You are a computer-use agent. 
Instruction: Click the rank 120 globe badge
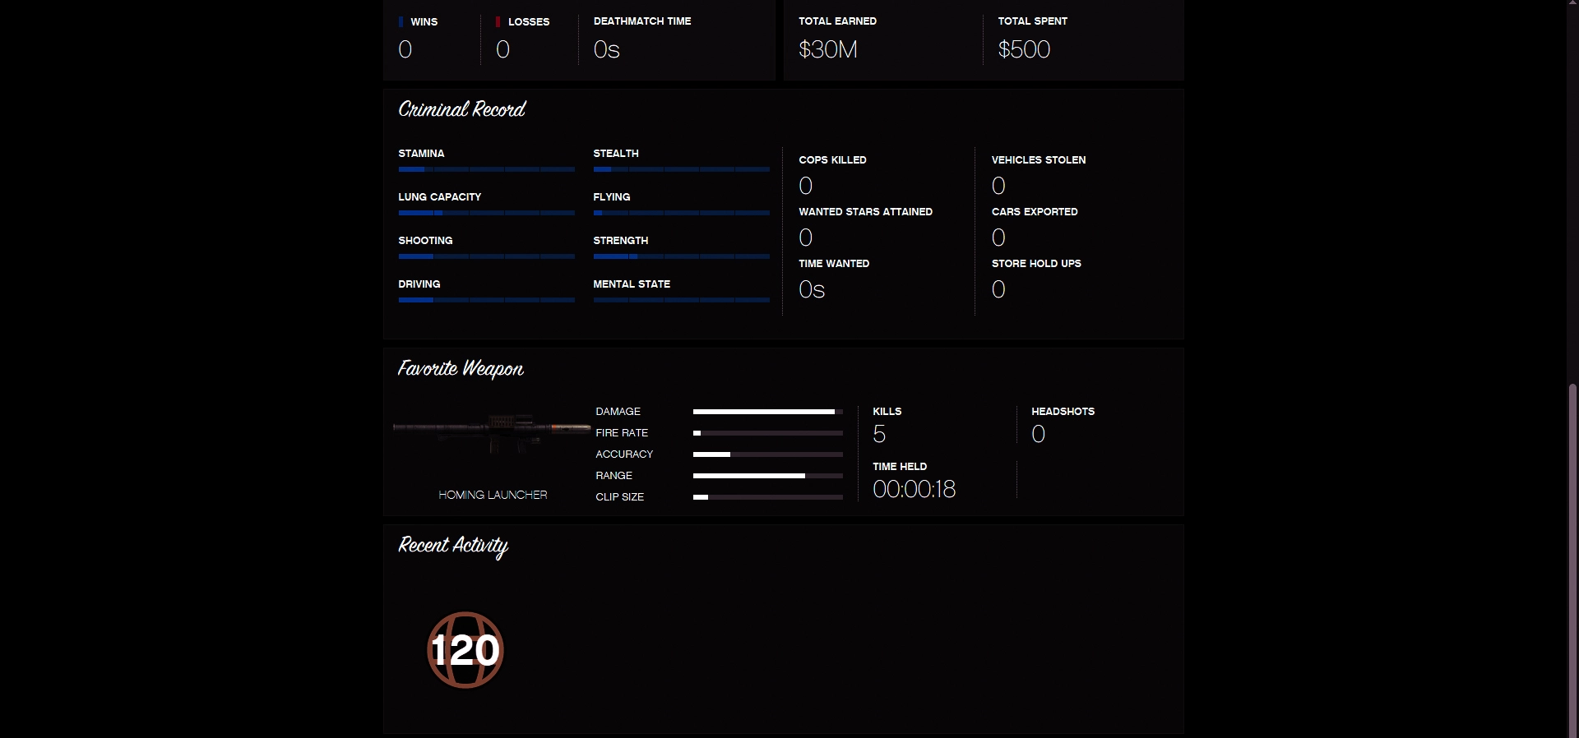point(465,650)
